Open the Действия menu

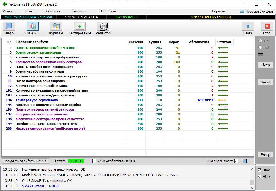[x=53, y=11]
